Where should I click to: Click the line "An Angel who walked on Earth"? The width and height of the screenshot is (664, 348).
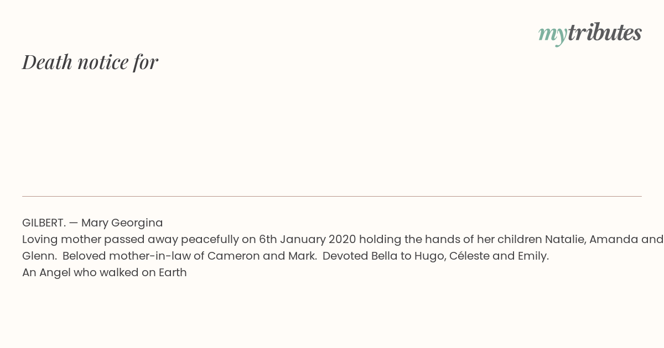[105, 273]
